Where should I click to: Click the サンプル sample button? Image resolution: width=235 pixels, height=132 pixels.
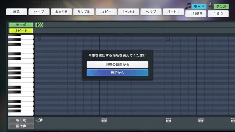pyautogui.click(x=84, y=12)
